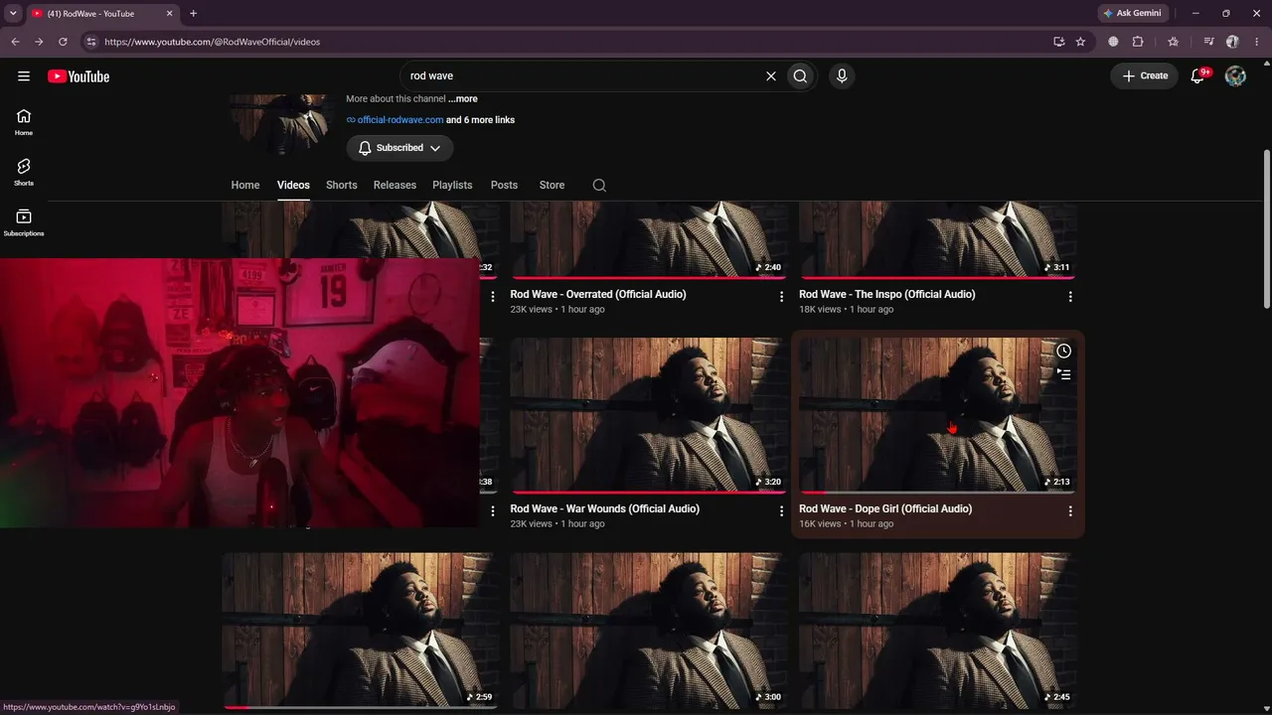Viewport: 1272px width, 715px height.
Task: Open the Releases tab
Action: pos(395,186)
